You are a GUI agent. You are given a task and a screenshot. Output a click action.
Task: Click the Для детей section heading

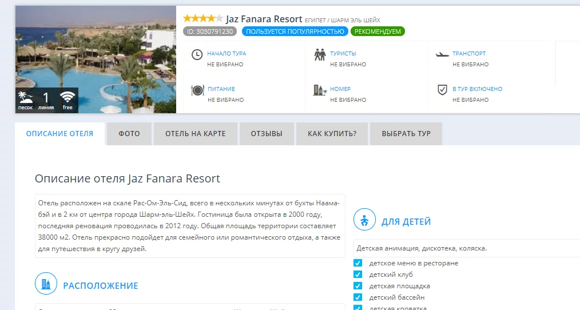(406, 221)
